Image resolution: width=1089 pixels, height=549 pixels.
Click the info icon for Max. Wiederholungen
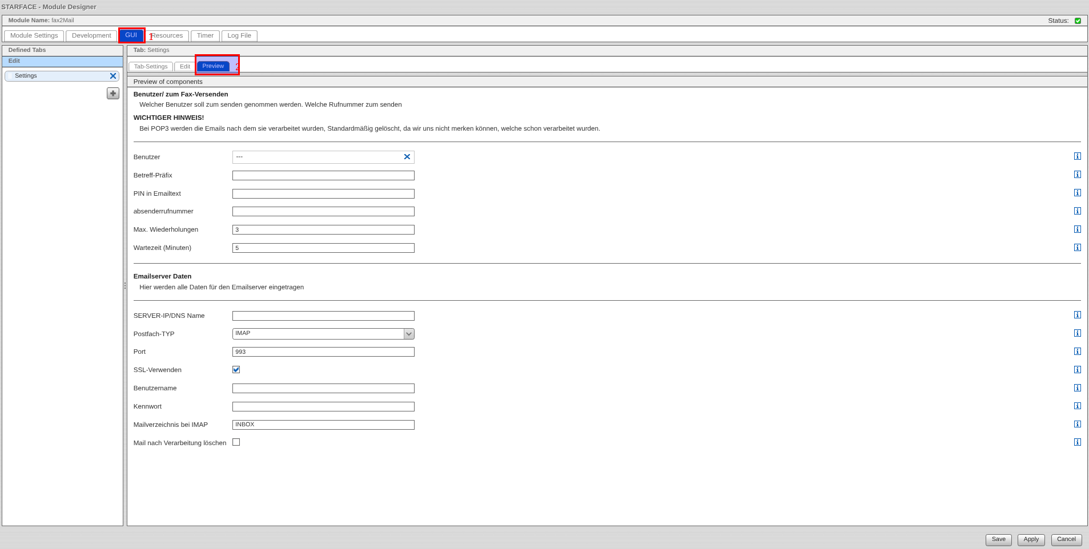pyautogui.click(x=1077, y=229)
